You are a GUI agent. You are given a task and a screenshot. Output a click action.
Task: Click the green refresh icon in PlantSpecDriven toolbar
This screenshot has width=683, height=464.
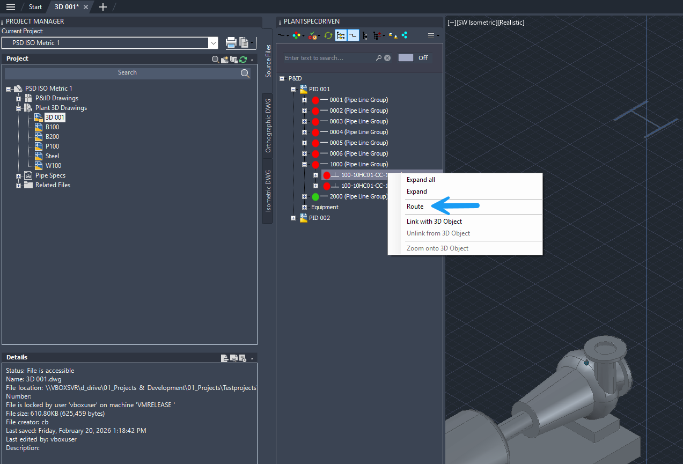coord(328,35)
